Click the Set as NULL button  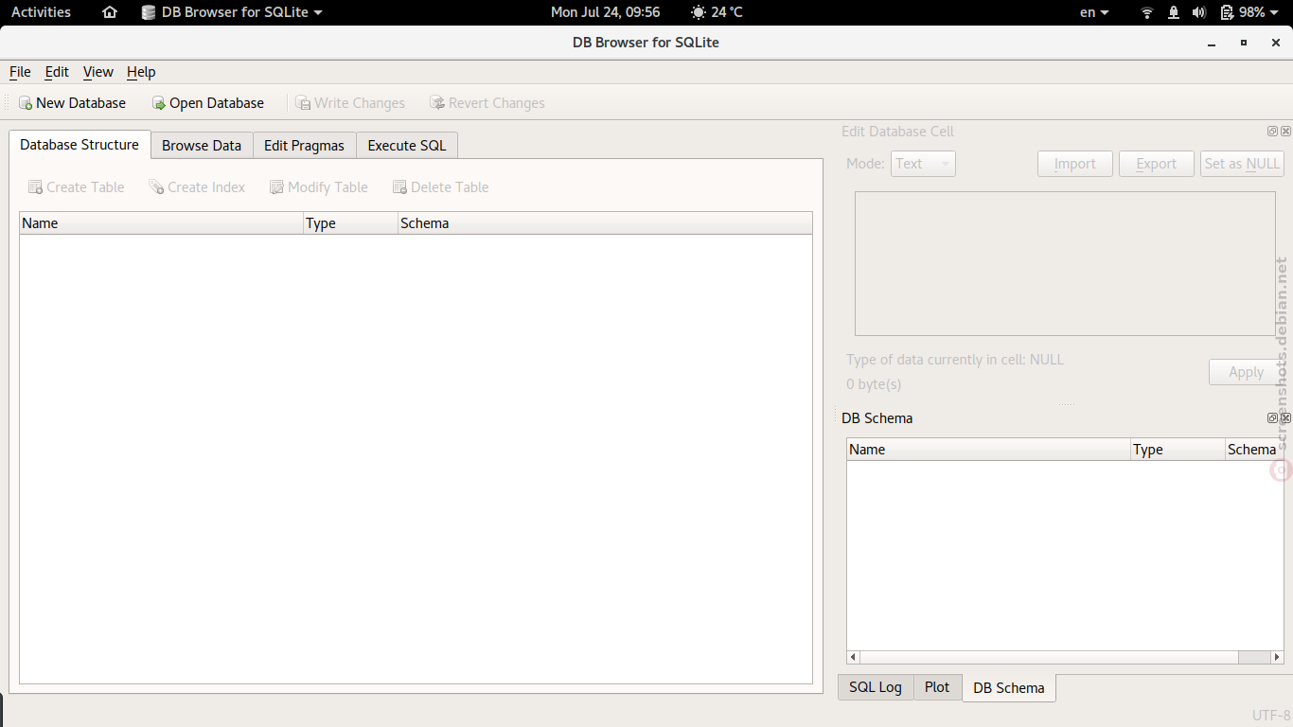[1242, 164]
